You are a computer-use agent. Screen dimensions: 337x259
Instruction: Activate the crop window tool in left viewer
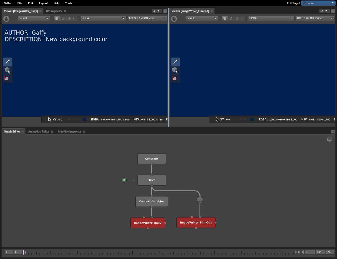coord(7,78)
